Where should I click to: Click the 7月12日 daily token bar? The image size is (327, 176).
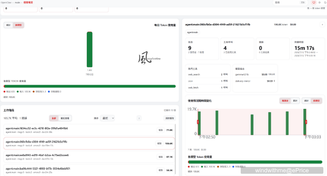click(89, 49)
